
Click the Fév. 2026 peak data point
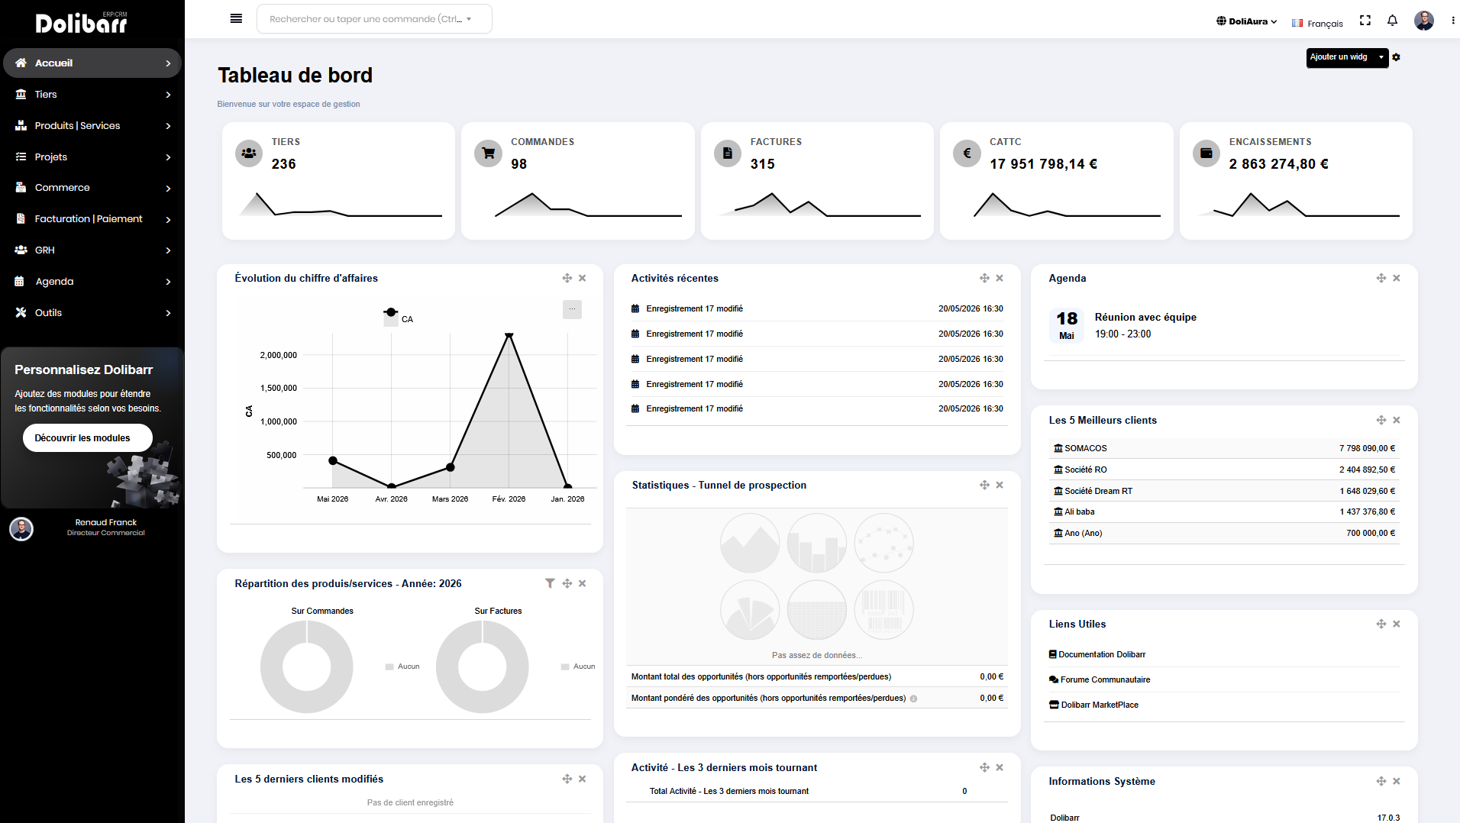(509, 336)
